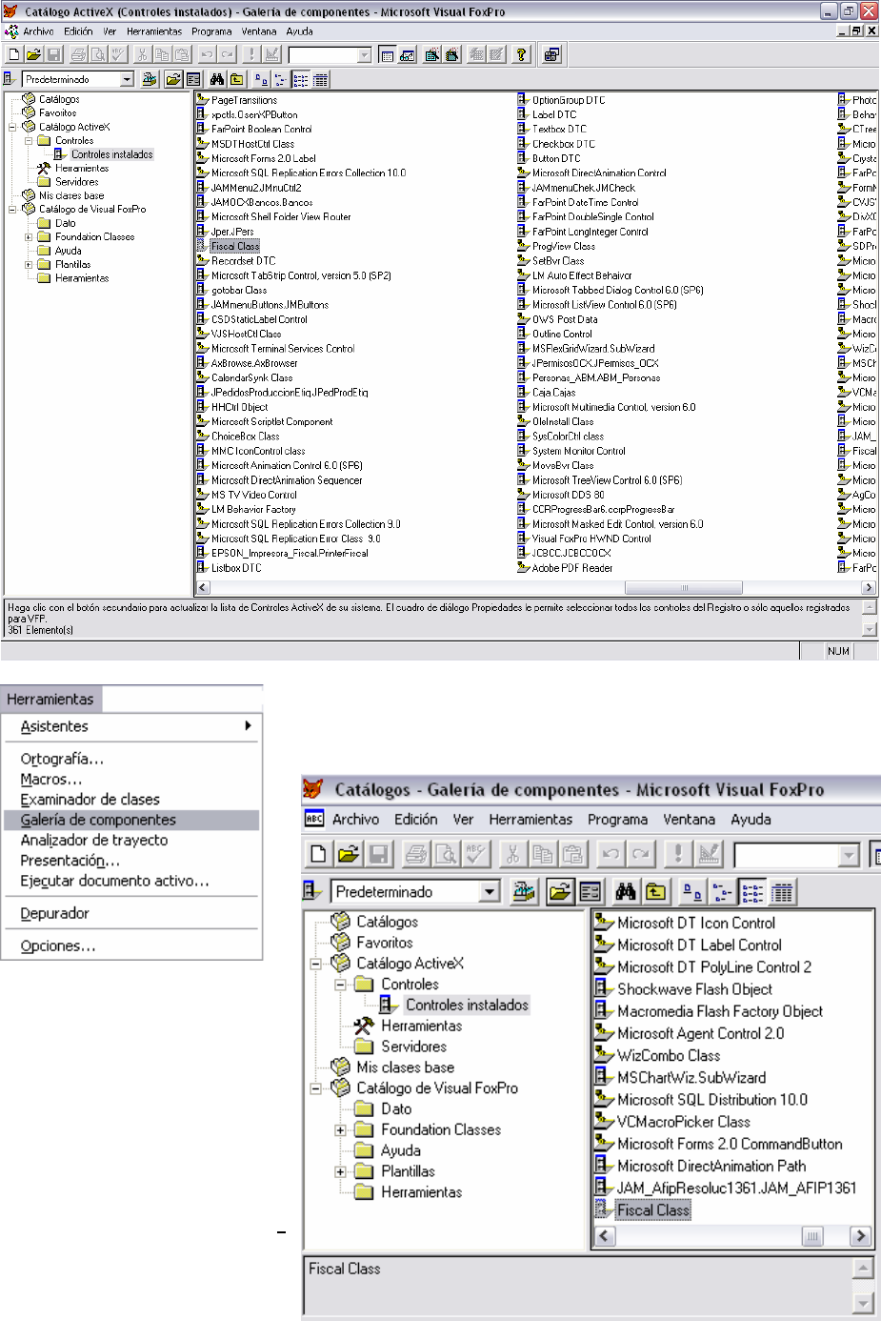Click last toolbar icon right of Help in top window
This screenshot has width=881, height=1321.
tap(551, 54)
